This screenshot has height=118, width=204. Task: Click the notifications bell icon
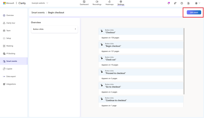tap(168, 3)
